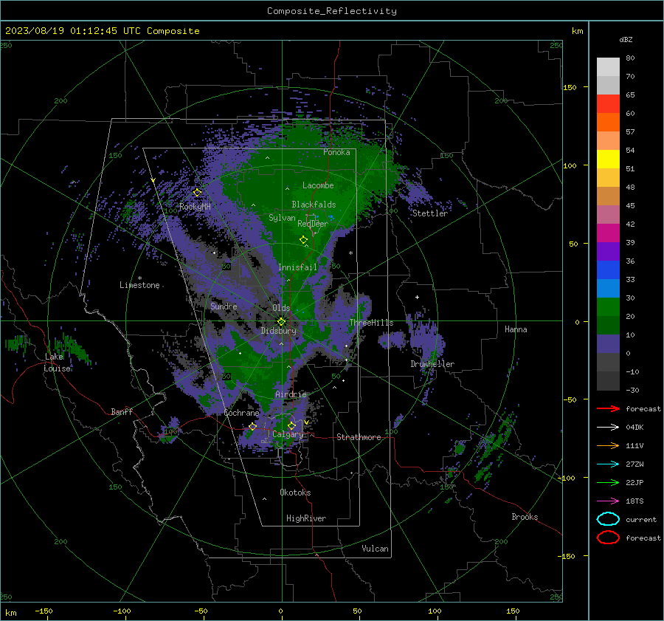Click the -100 tick on right axis
This screenshot has height=621, width=664.
point(567,478)
